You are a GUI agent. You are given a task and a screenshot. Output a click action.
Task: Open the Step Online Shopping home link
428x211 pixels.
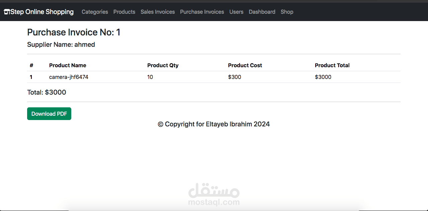coord(42,12)
